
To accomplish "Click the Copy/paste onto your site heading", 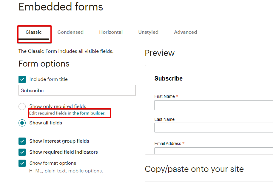I will pos(194,169).
